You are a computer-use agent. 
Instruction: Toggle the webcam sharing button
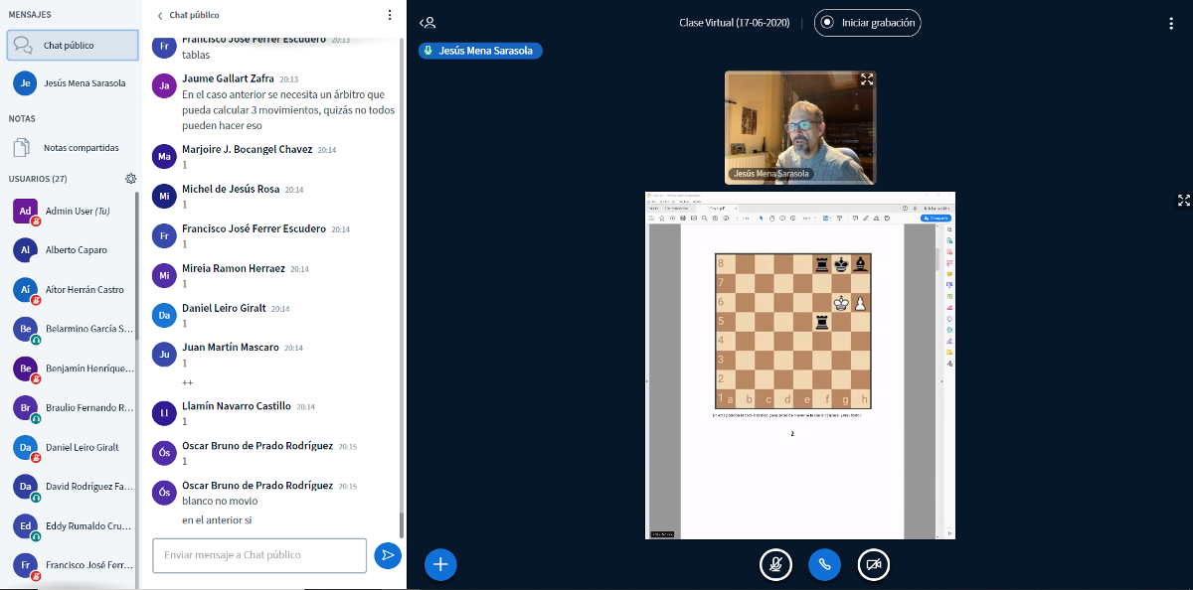[873, 564]
